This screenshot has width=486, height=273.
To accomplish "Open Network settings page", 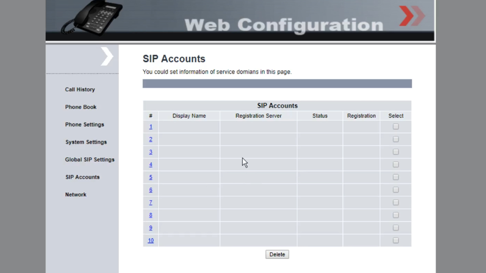I will pyautogui.click(x=76, y=195).
